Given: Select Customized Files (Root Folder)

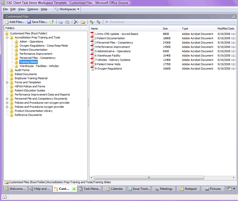Looking at the screenshot, I should pos(28,33).
